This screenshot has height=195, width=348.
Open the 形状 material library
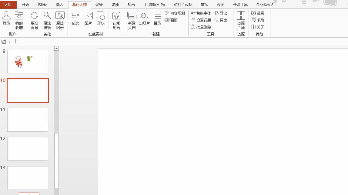point(101,20)
